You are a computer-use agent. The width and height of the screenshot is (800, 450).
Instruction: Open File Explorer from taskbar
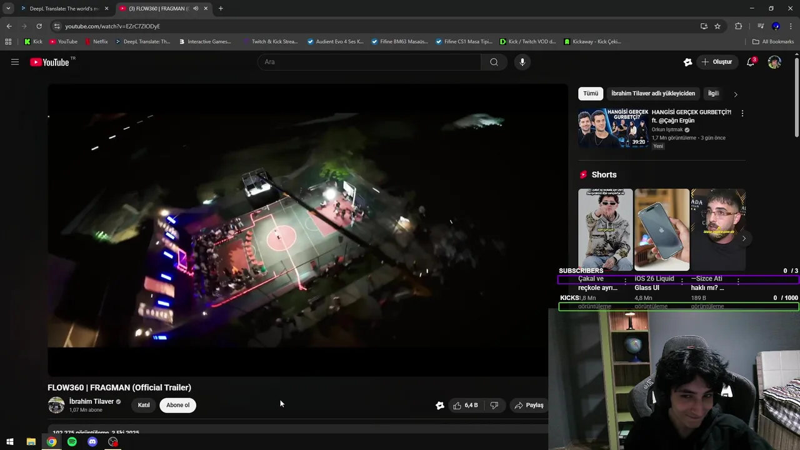(x=31, y=442)
